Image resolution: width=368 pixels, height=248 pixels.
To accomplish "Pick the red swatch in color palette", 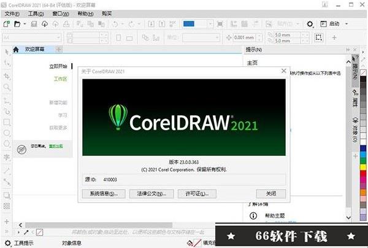I will [363, 173].
